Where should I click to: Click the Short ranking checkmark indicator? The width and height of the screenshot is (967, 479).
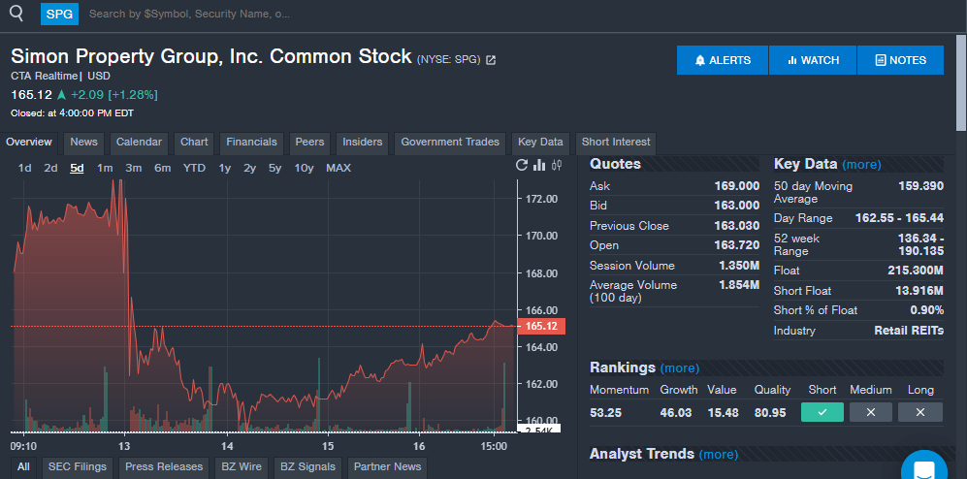(822, 412)
